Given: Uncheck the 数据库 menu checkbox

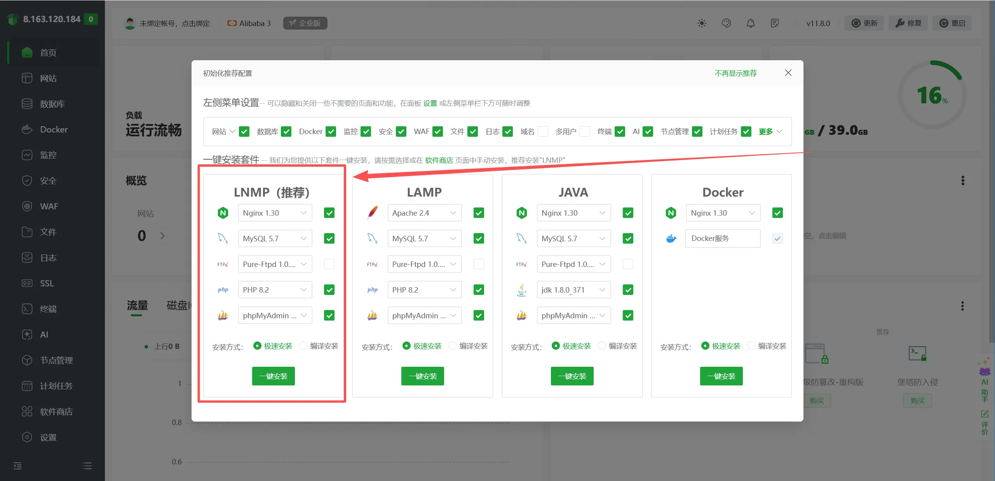Looking at the screenshot, I should 286,132.
